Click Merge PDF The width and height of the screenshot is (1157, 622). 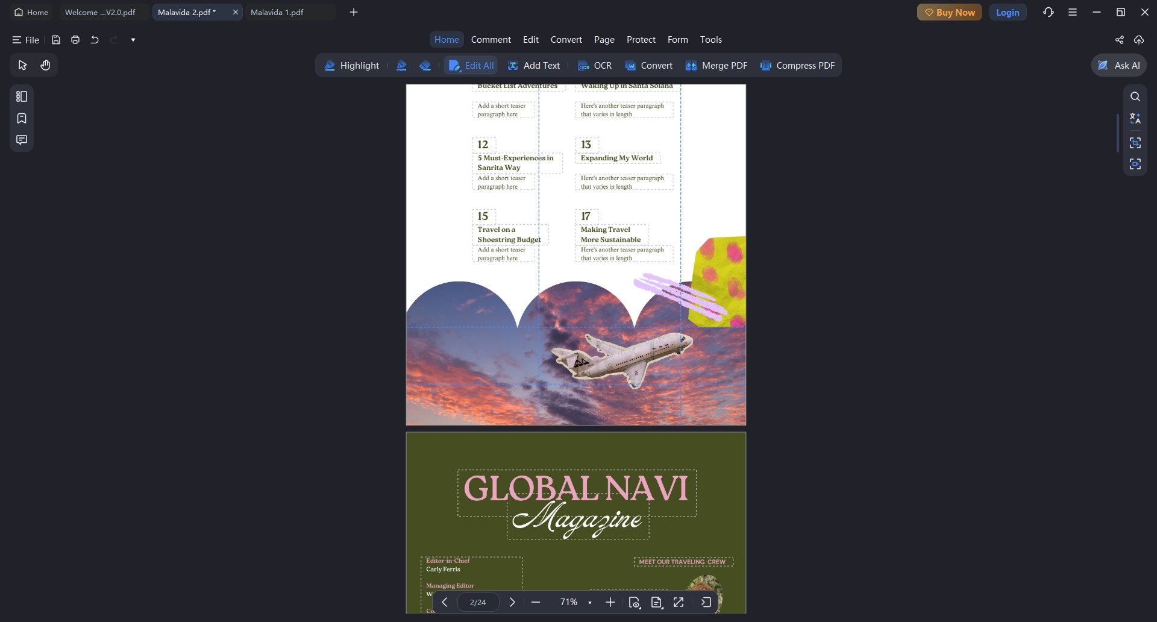716,65
